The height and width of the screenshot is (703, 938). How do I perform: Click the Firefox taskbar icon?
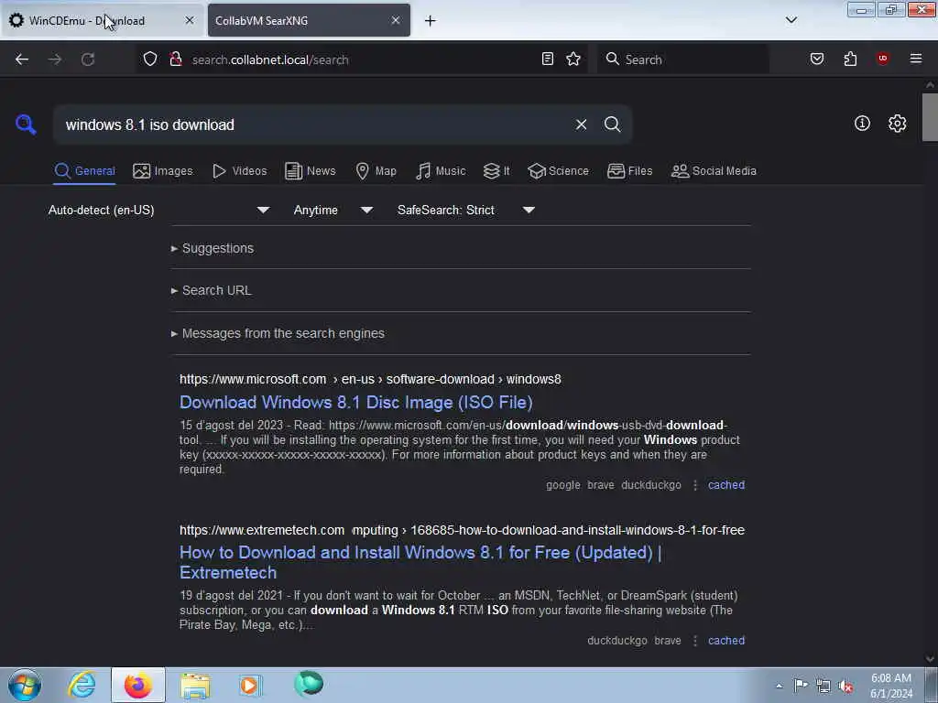[x=138, y=685]
